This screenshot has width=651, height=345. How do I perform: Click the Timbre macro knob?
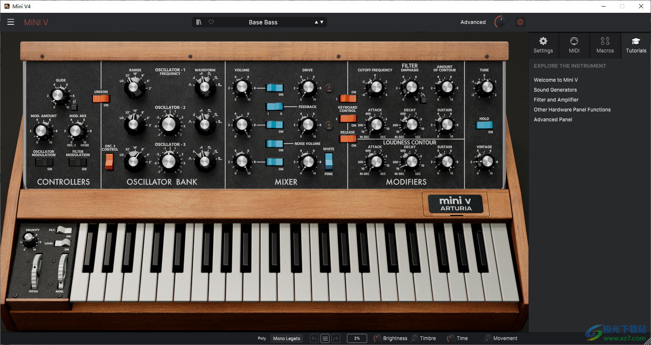pyautogui.click(x=415, y=338)
